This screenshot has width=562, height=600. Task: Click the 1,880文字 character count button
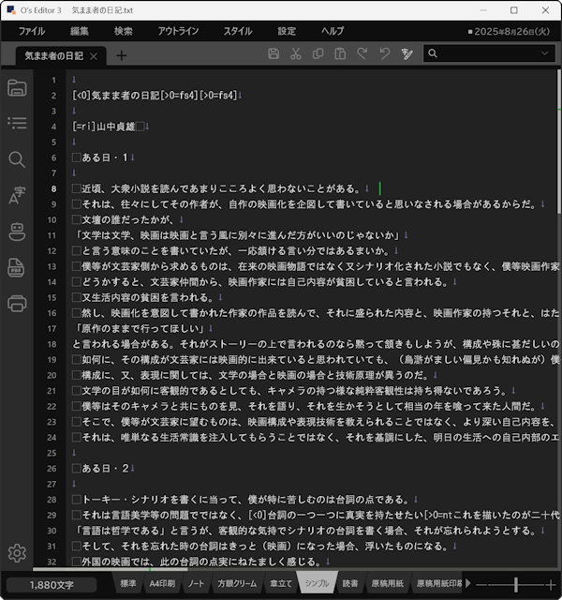52,584
